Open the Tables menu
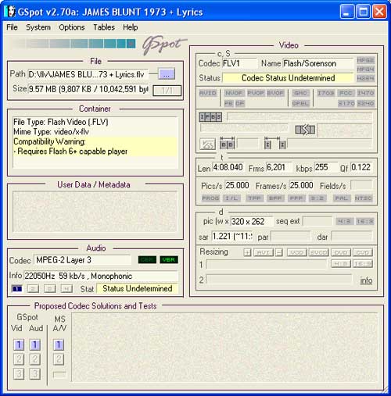Screen dimensions: 391x396 click(x=104, y=27)
